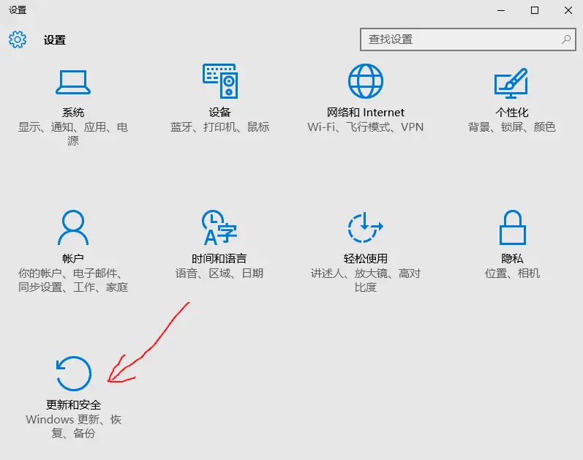Select the 轻松使用 category title
The image size is (583, 460).
(366, 258)
